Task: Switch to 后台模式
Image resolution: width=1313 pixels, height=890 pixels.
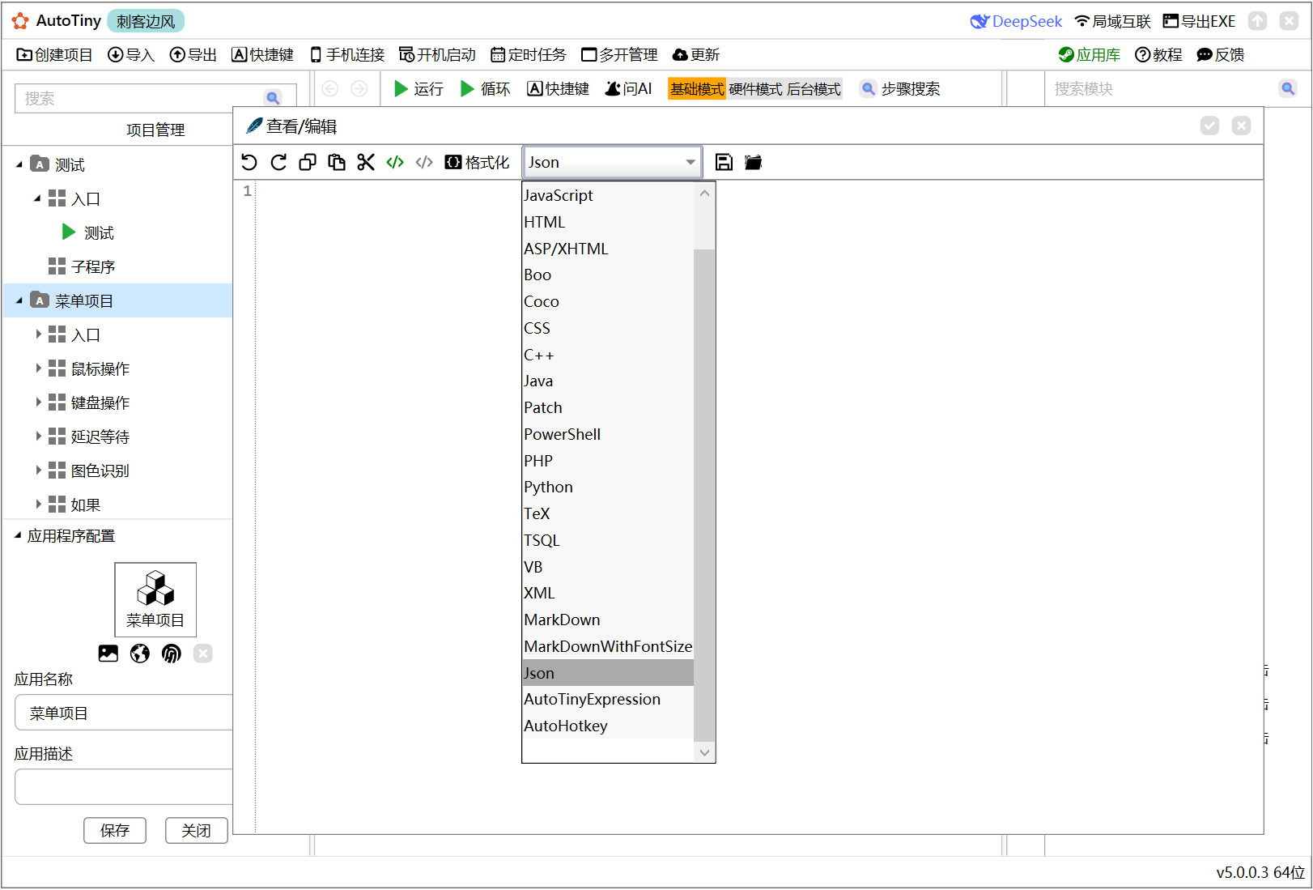Action: coord(814,89)
